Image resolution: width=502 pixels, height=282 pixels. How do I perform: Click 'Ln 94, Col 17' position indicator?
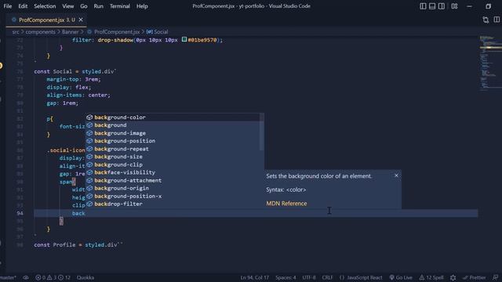coord(254,277)
